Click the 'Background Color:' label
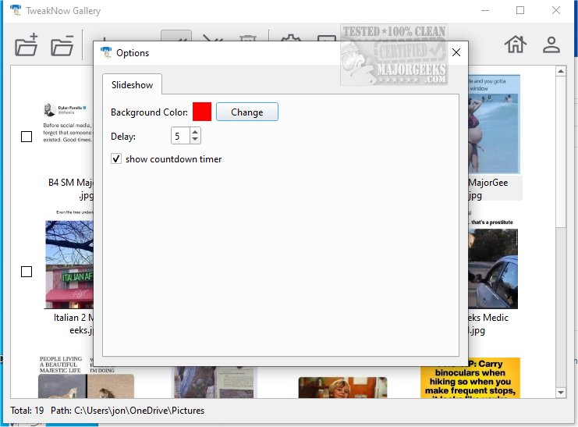 (149, 112)
